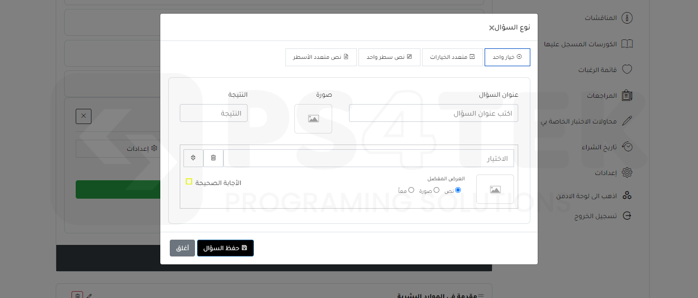This screenshot has width=698, height=298.
Task: Select the نص سطر واحد tab
Action: (389, 57)
